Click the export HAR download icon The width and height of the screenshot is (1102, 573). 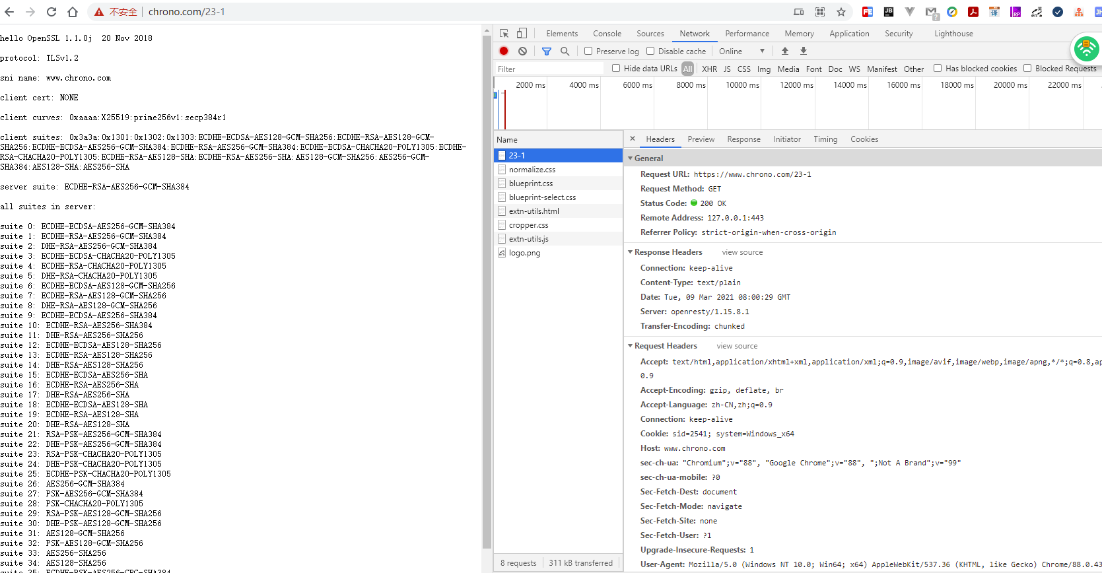pyautogui.click(x=804, y=51)
